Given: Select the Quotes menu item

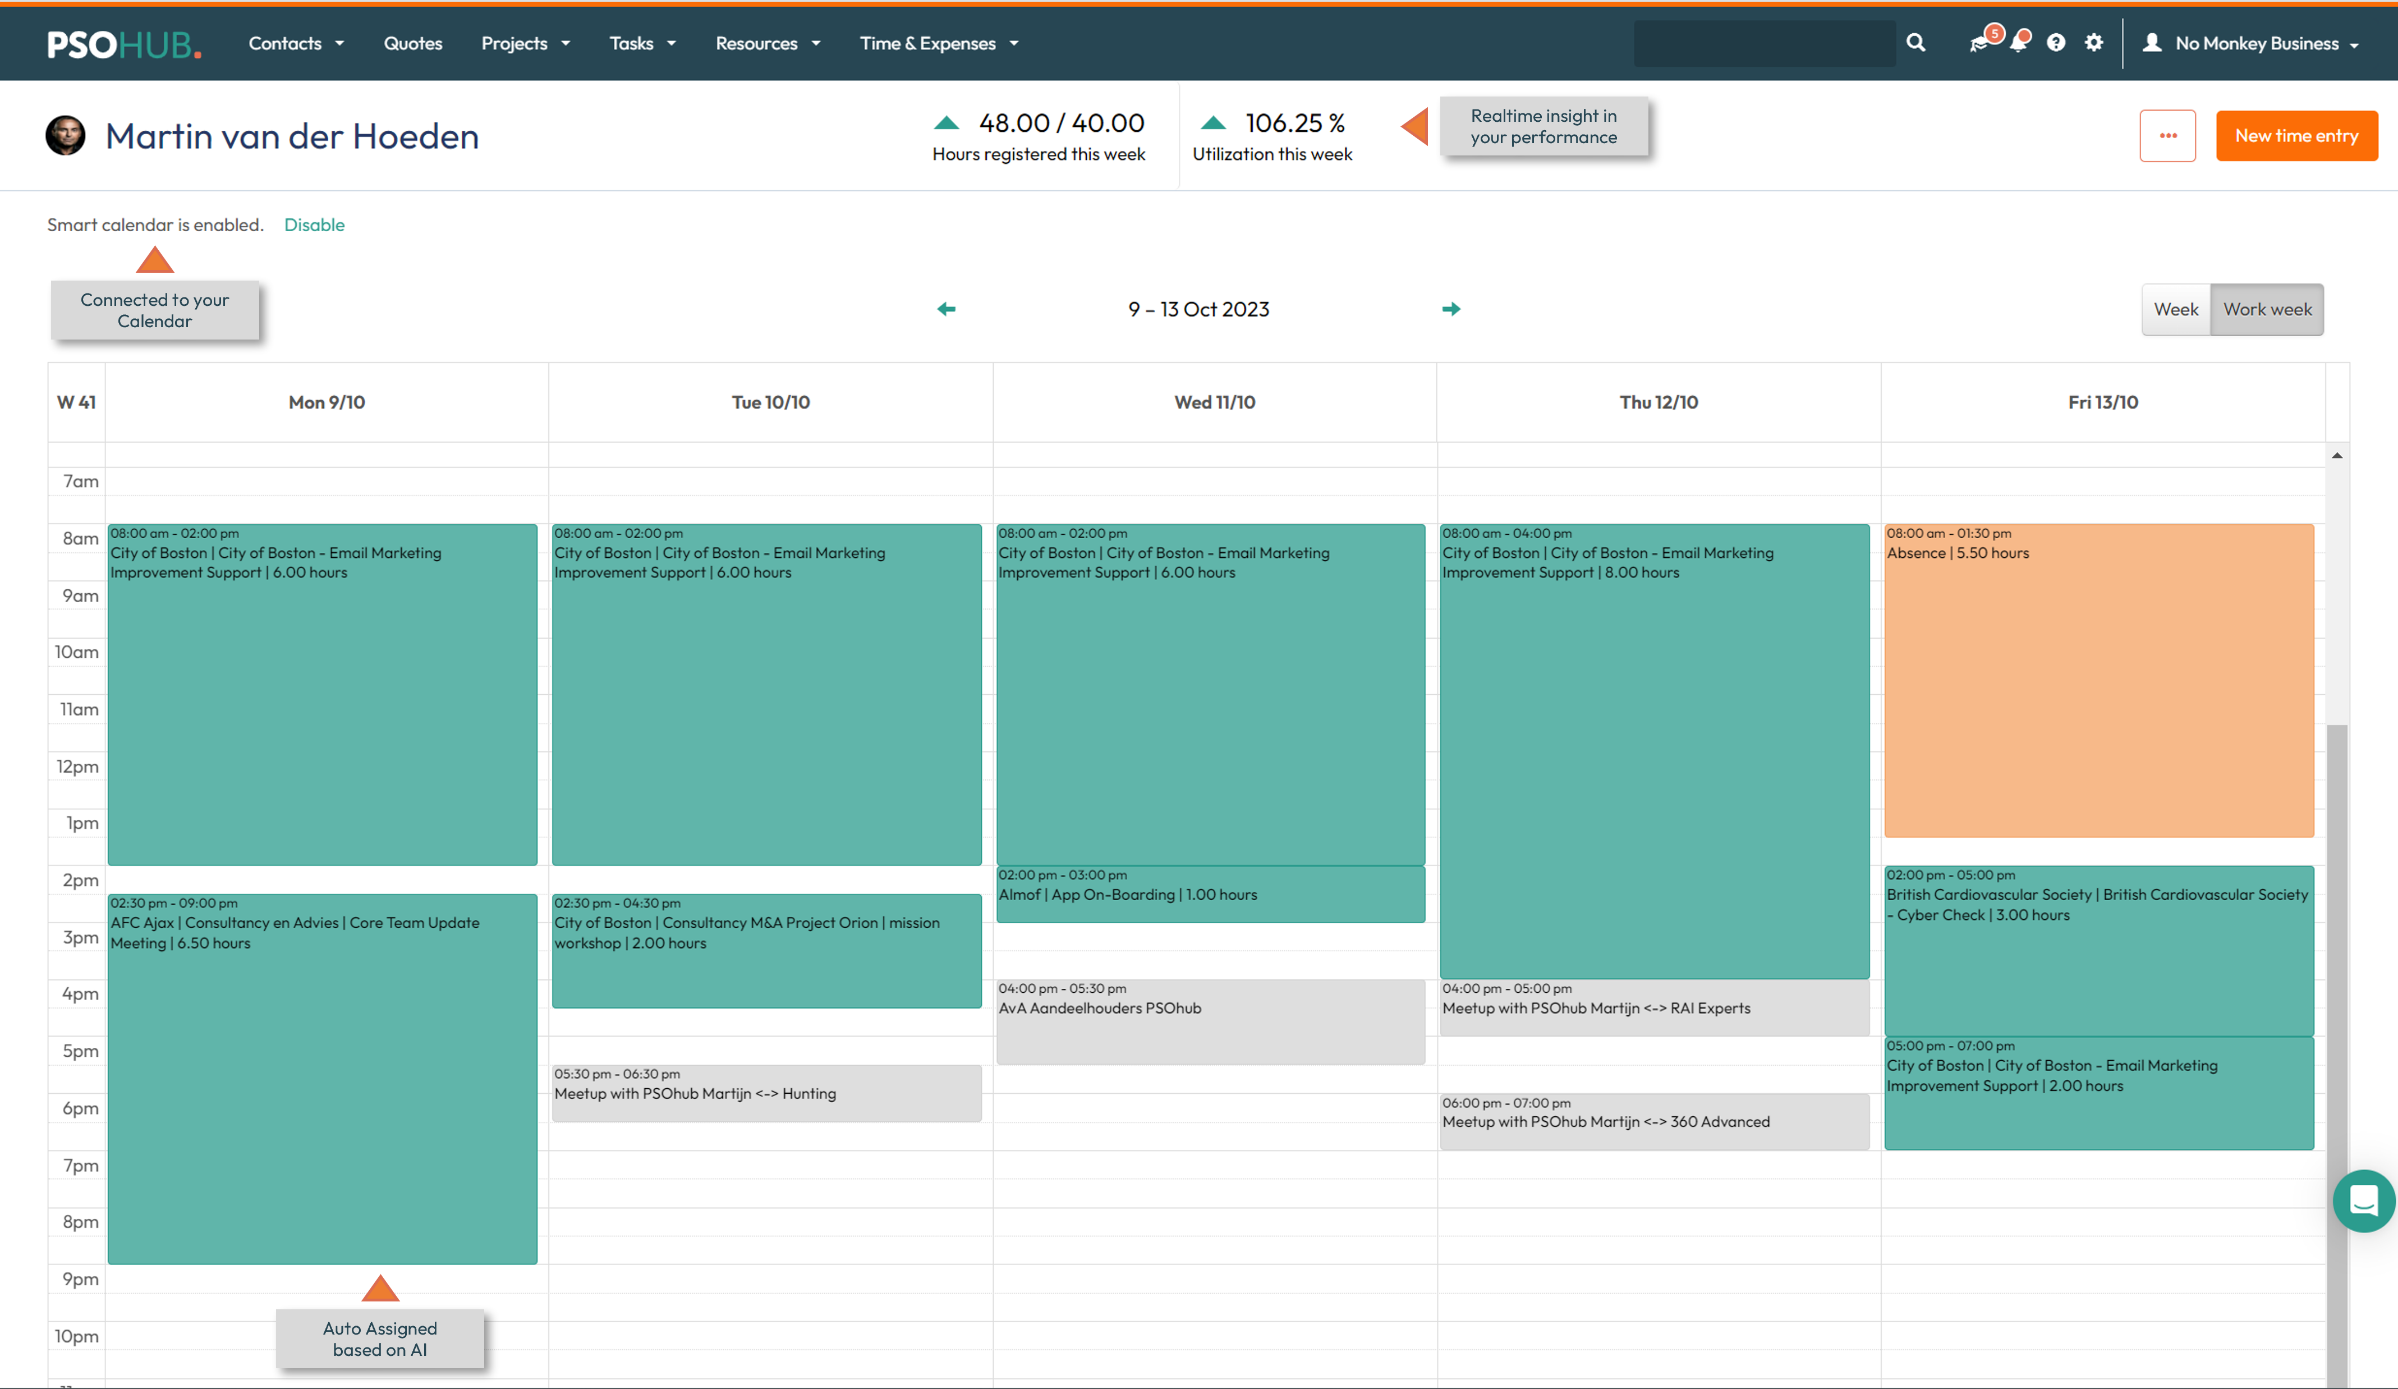Looking at the screenshot, I should pyautogui.click(x=413, y=43).
